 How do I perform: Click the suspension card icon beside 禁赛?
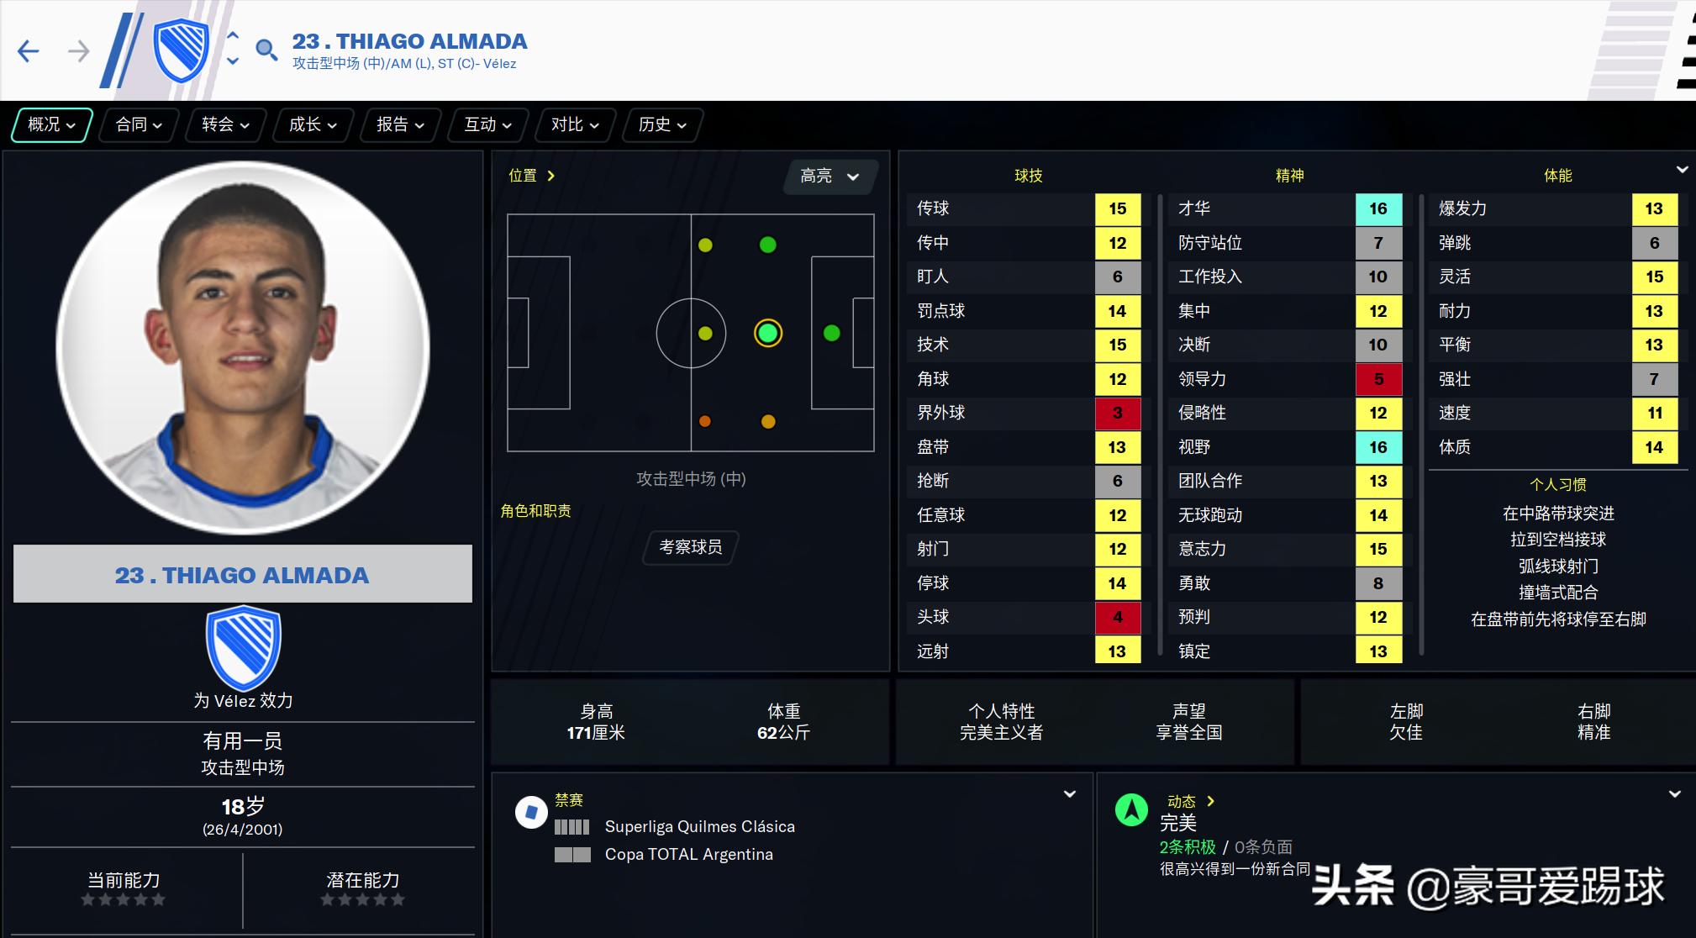pyautogui.click(x=531, y=813)
